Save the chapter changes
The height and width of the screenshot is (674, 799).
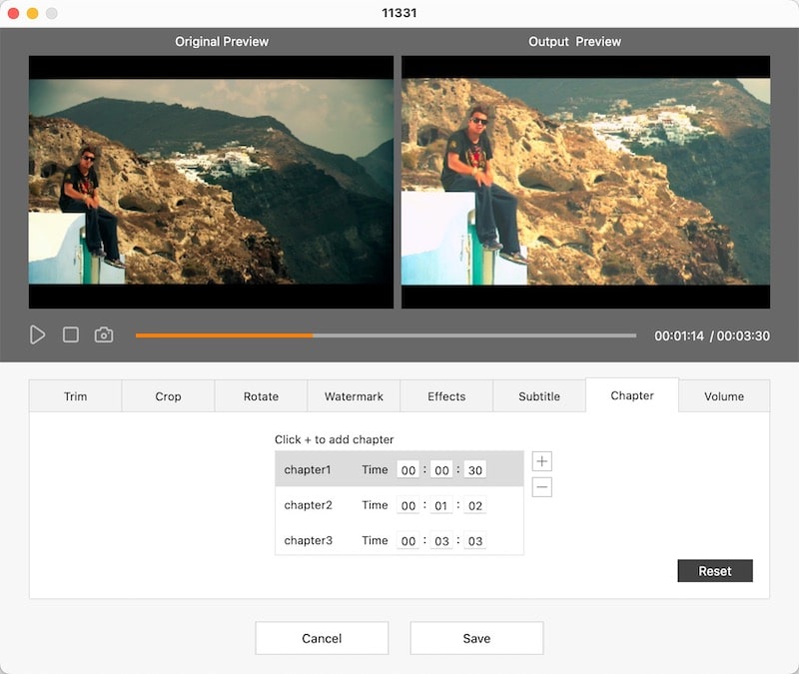pyautogui.click(x=476, y=637)
